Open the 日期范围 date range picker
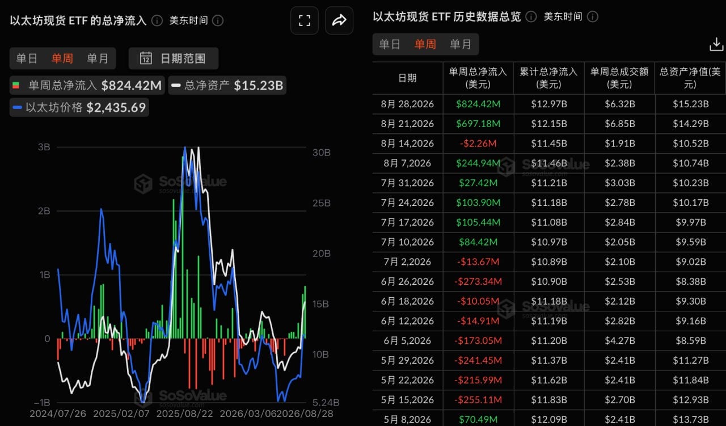 pyautogui.click(x=174, y=58)
